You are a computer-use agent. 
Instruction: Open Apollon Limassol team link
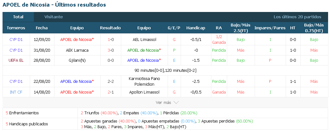(144, 92)
